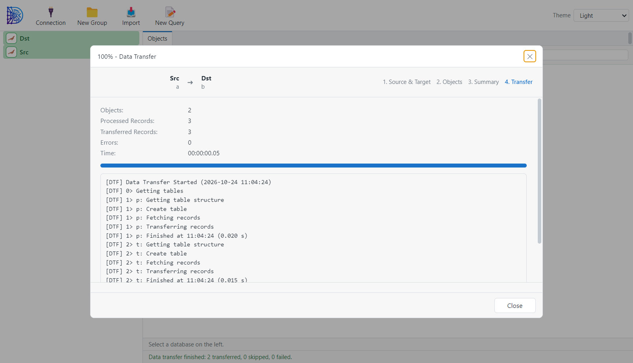633x363 pixels.
Task: Click the Dst connection database icon
Action: coord(11,38)
